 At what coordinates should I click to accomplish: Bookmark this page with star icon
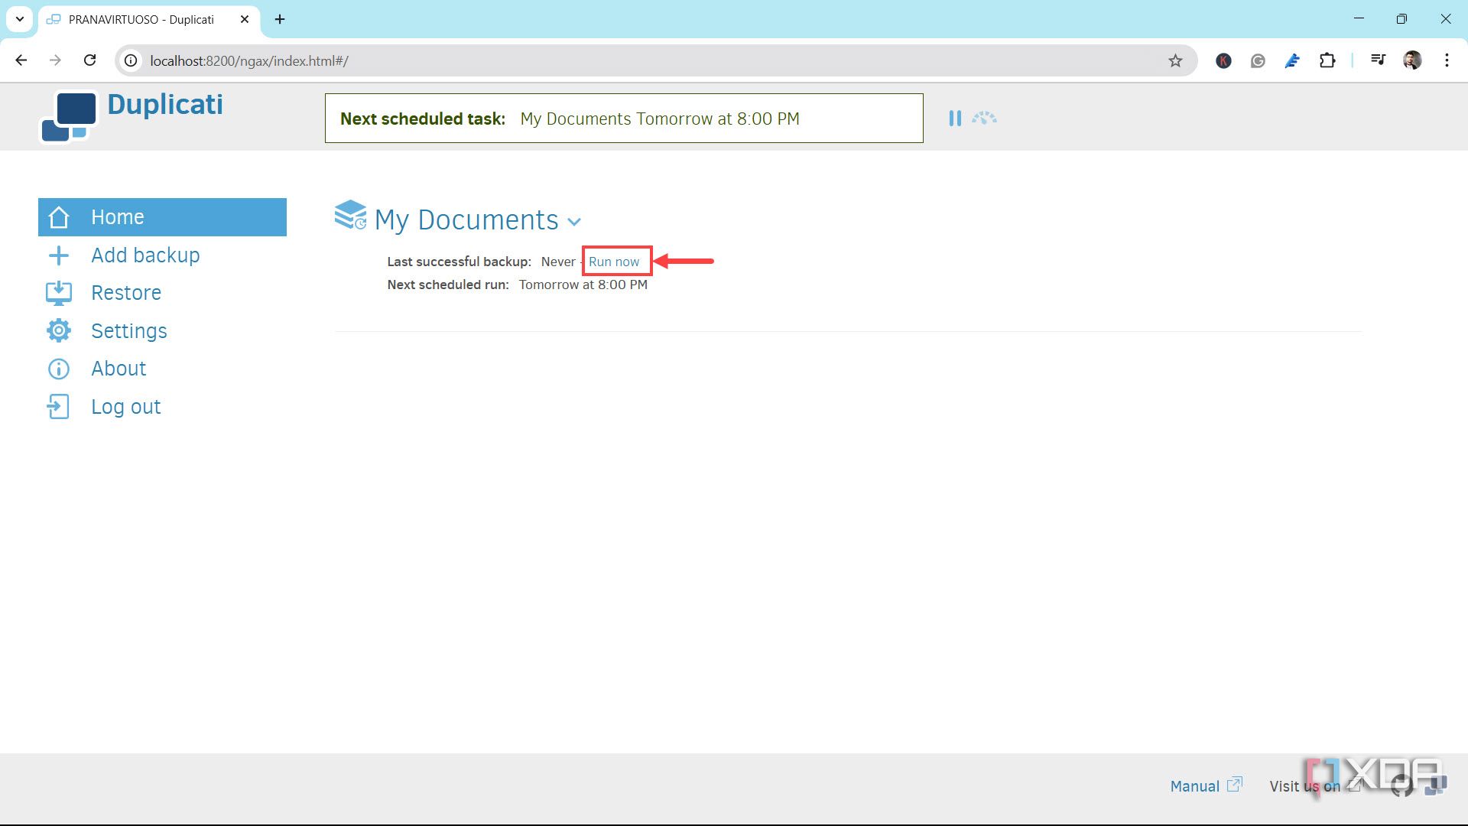tap(1175, 60)
